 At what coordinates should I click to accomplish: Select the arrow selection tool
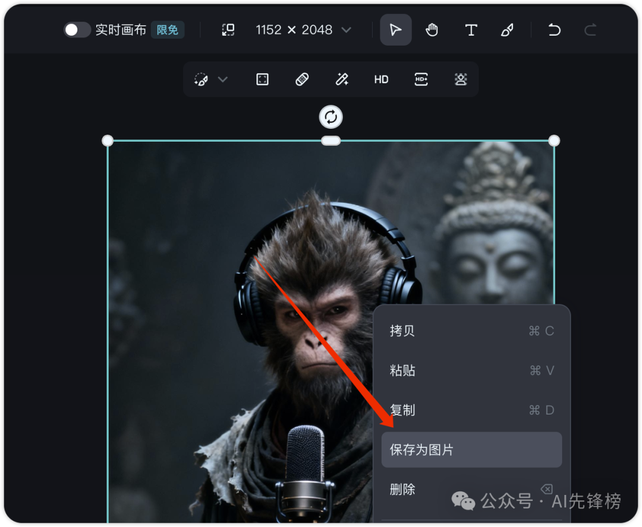tap(395, 30)
